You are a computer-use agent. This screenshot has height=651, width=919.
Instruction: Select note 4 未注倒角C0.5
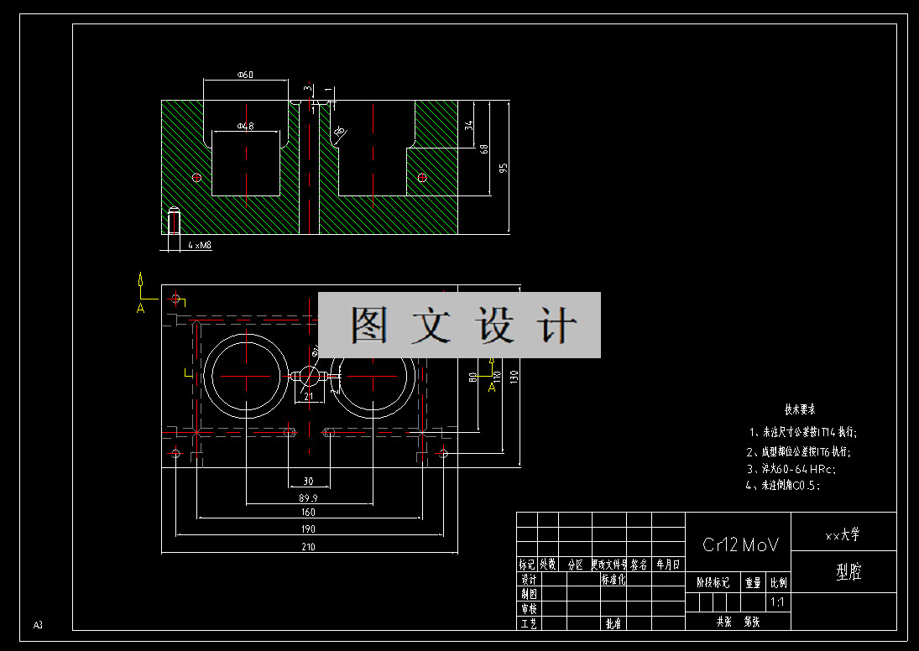tap(783, 485)
